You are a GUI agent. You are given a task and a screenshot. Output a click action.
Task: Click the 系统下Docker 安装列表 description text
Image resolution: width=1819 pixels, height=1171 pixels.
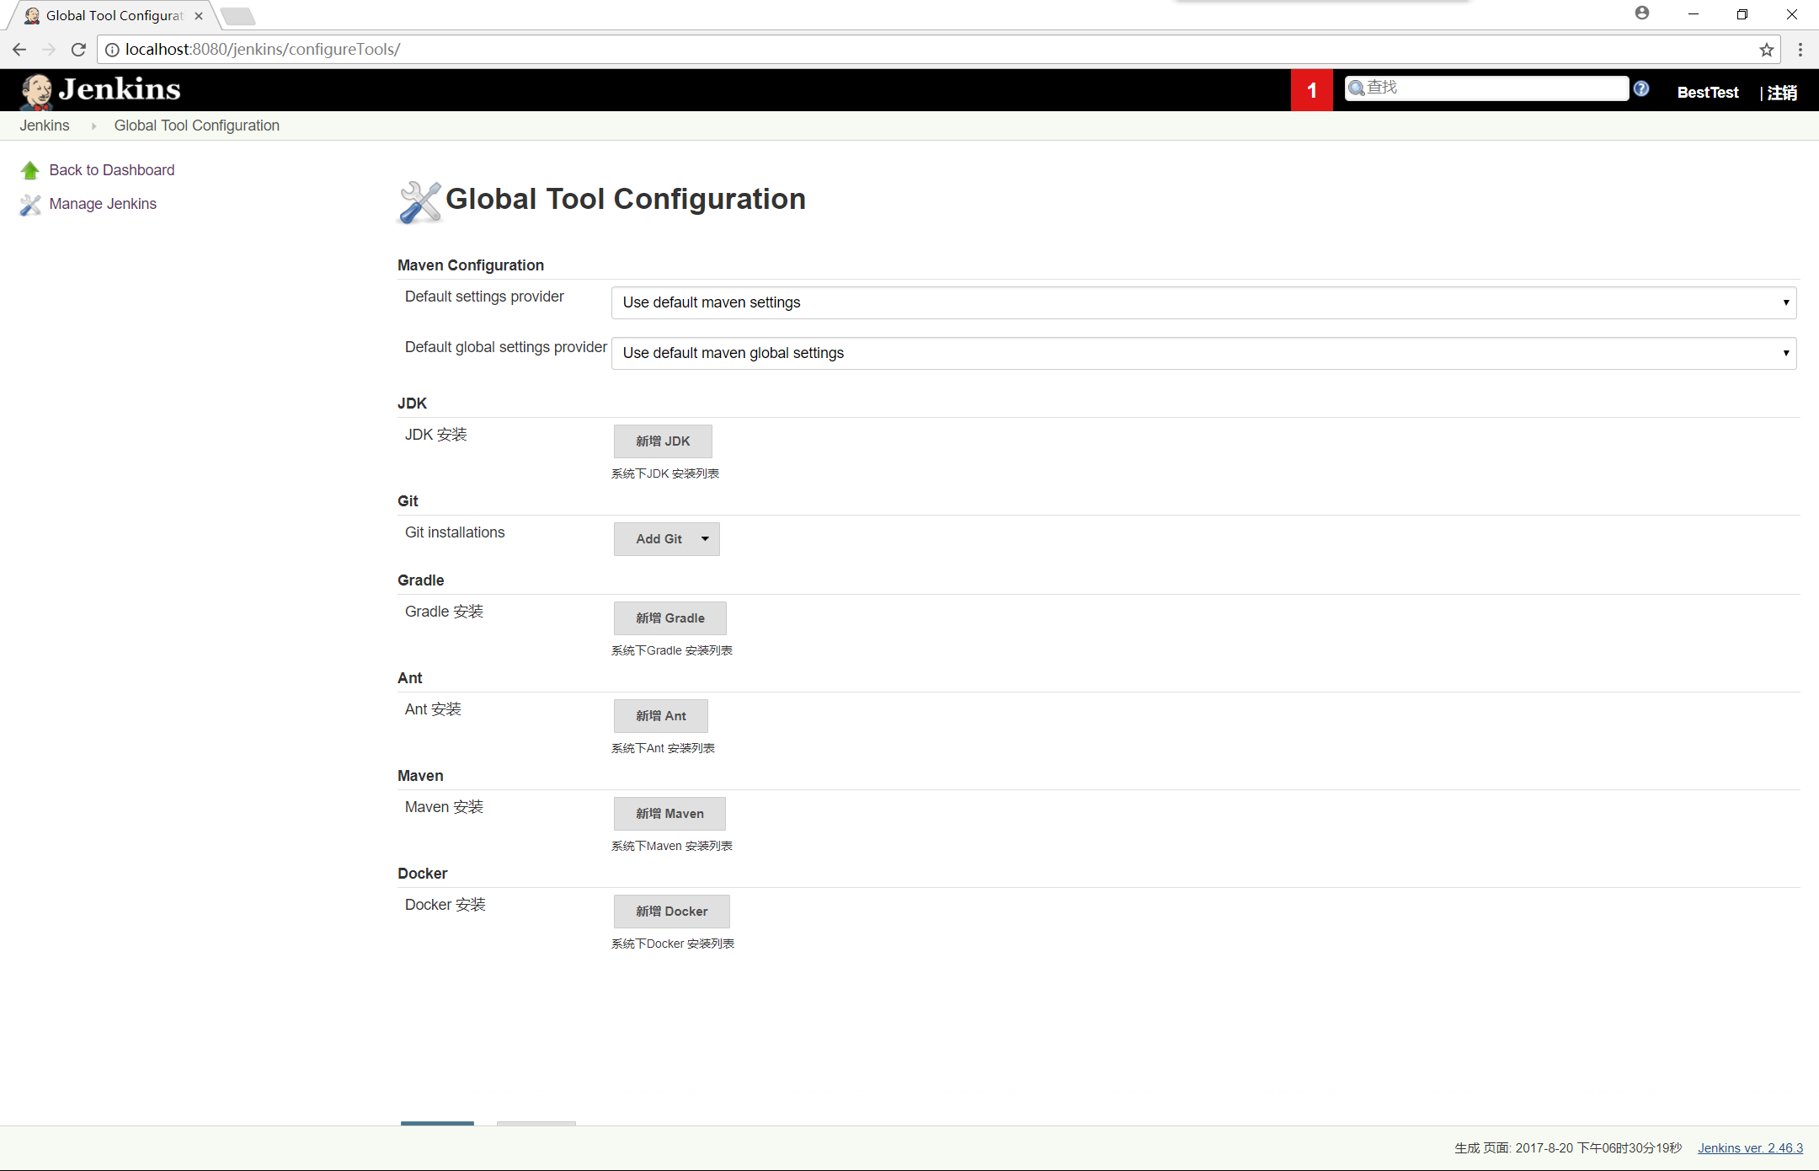673,944
